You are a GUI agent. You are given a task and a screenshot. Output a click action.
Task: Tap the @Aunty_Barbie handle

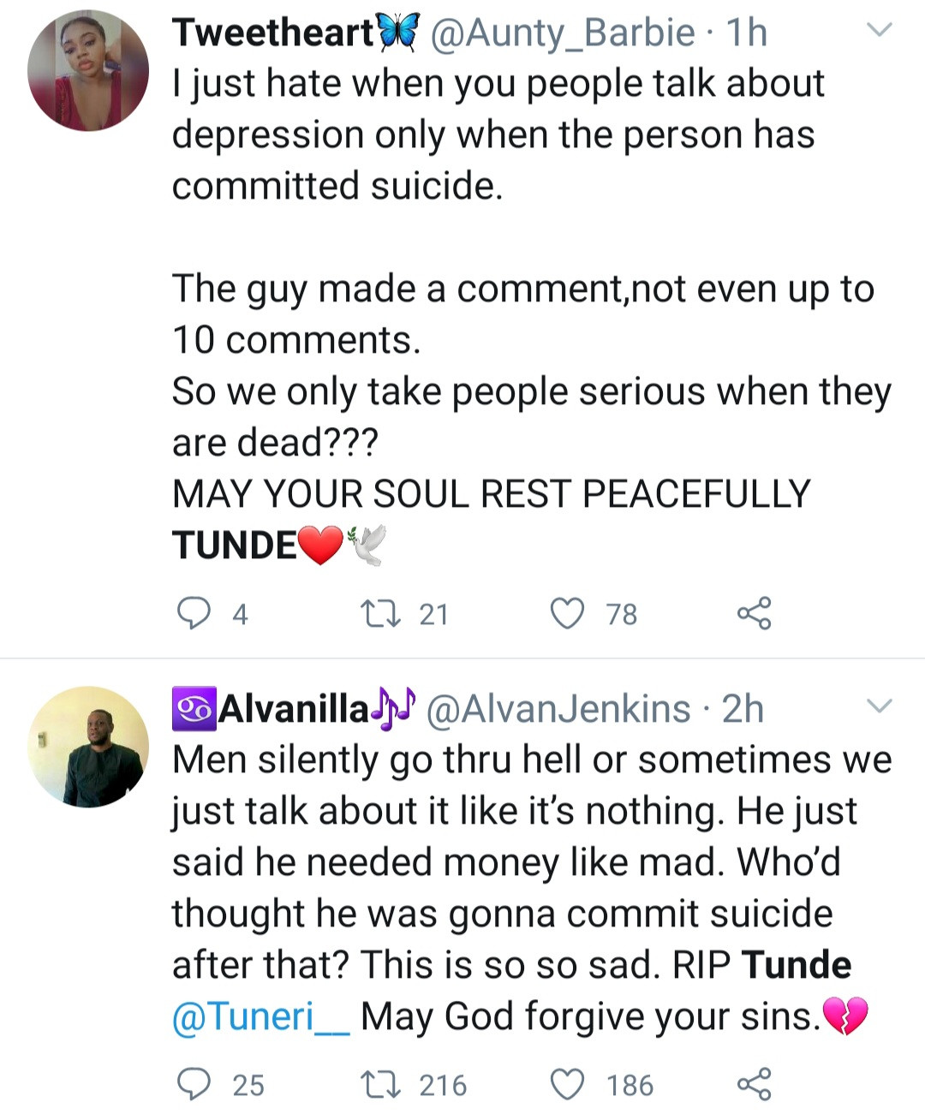(x=561, y=33)
